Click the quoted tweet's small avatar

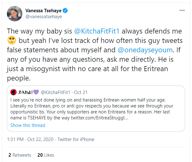(13, 92)
